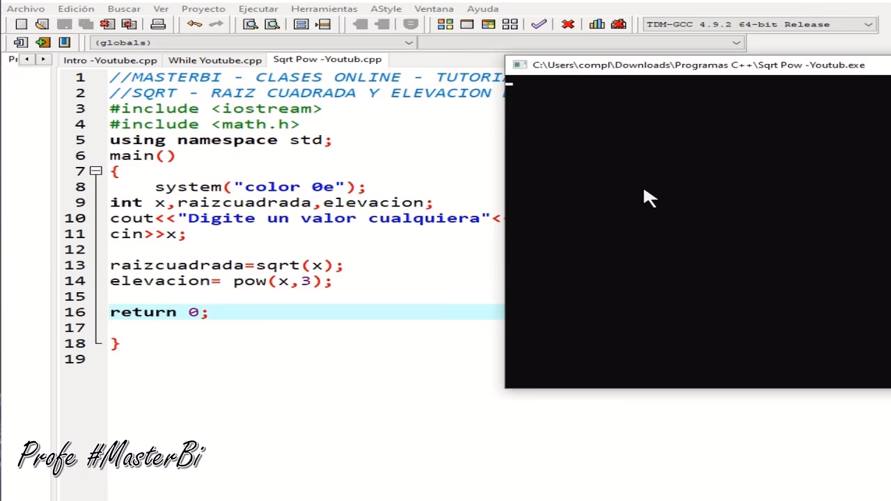This screenshot has height=501, width=891.
Task: Click the left tab scroll arrow
Action: [x=27, y=60]
